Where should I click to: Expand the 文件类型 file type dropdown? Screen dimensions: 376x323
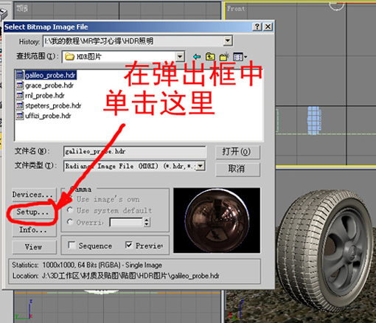(201, 166)
